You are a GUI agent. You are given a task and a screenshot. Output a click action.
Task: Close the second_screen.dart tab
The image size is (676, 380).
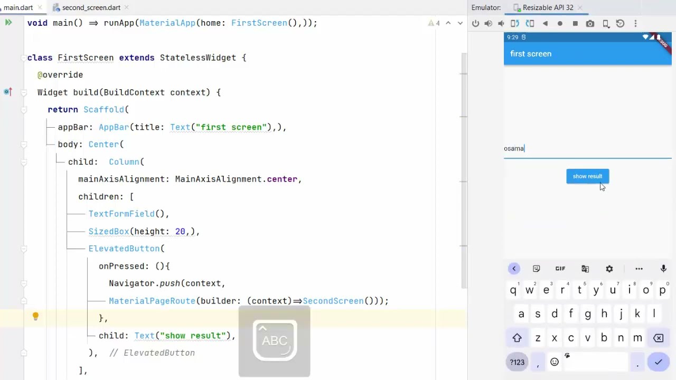(x=127, y=7)
